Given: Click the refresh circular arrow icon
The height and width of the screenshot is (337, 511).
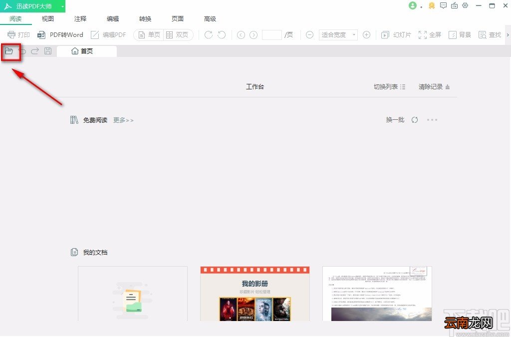Looking at the screenshot, I should pyautogui.click(x=415, y=120).
